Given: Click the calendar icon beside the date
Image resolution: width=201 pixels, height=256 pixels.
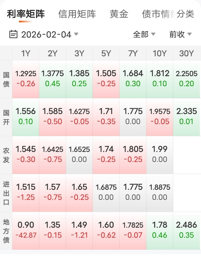Looking at the screenshot, I should pyautogui.click(x=13, y=34).
